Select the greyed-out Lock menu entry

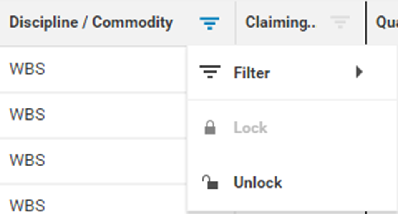[250, 128]
